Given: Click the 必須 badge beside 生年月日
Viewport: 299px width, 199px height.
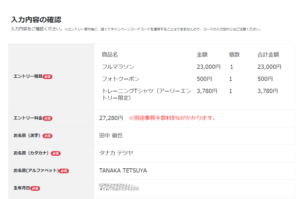Looking at the screenshot, I should (x=35, y=188).
